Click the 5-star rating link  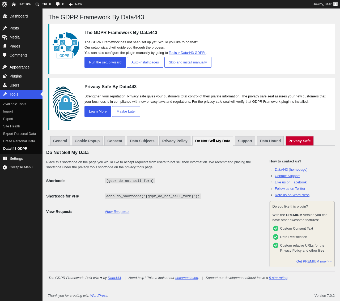(x=278, y=278)
